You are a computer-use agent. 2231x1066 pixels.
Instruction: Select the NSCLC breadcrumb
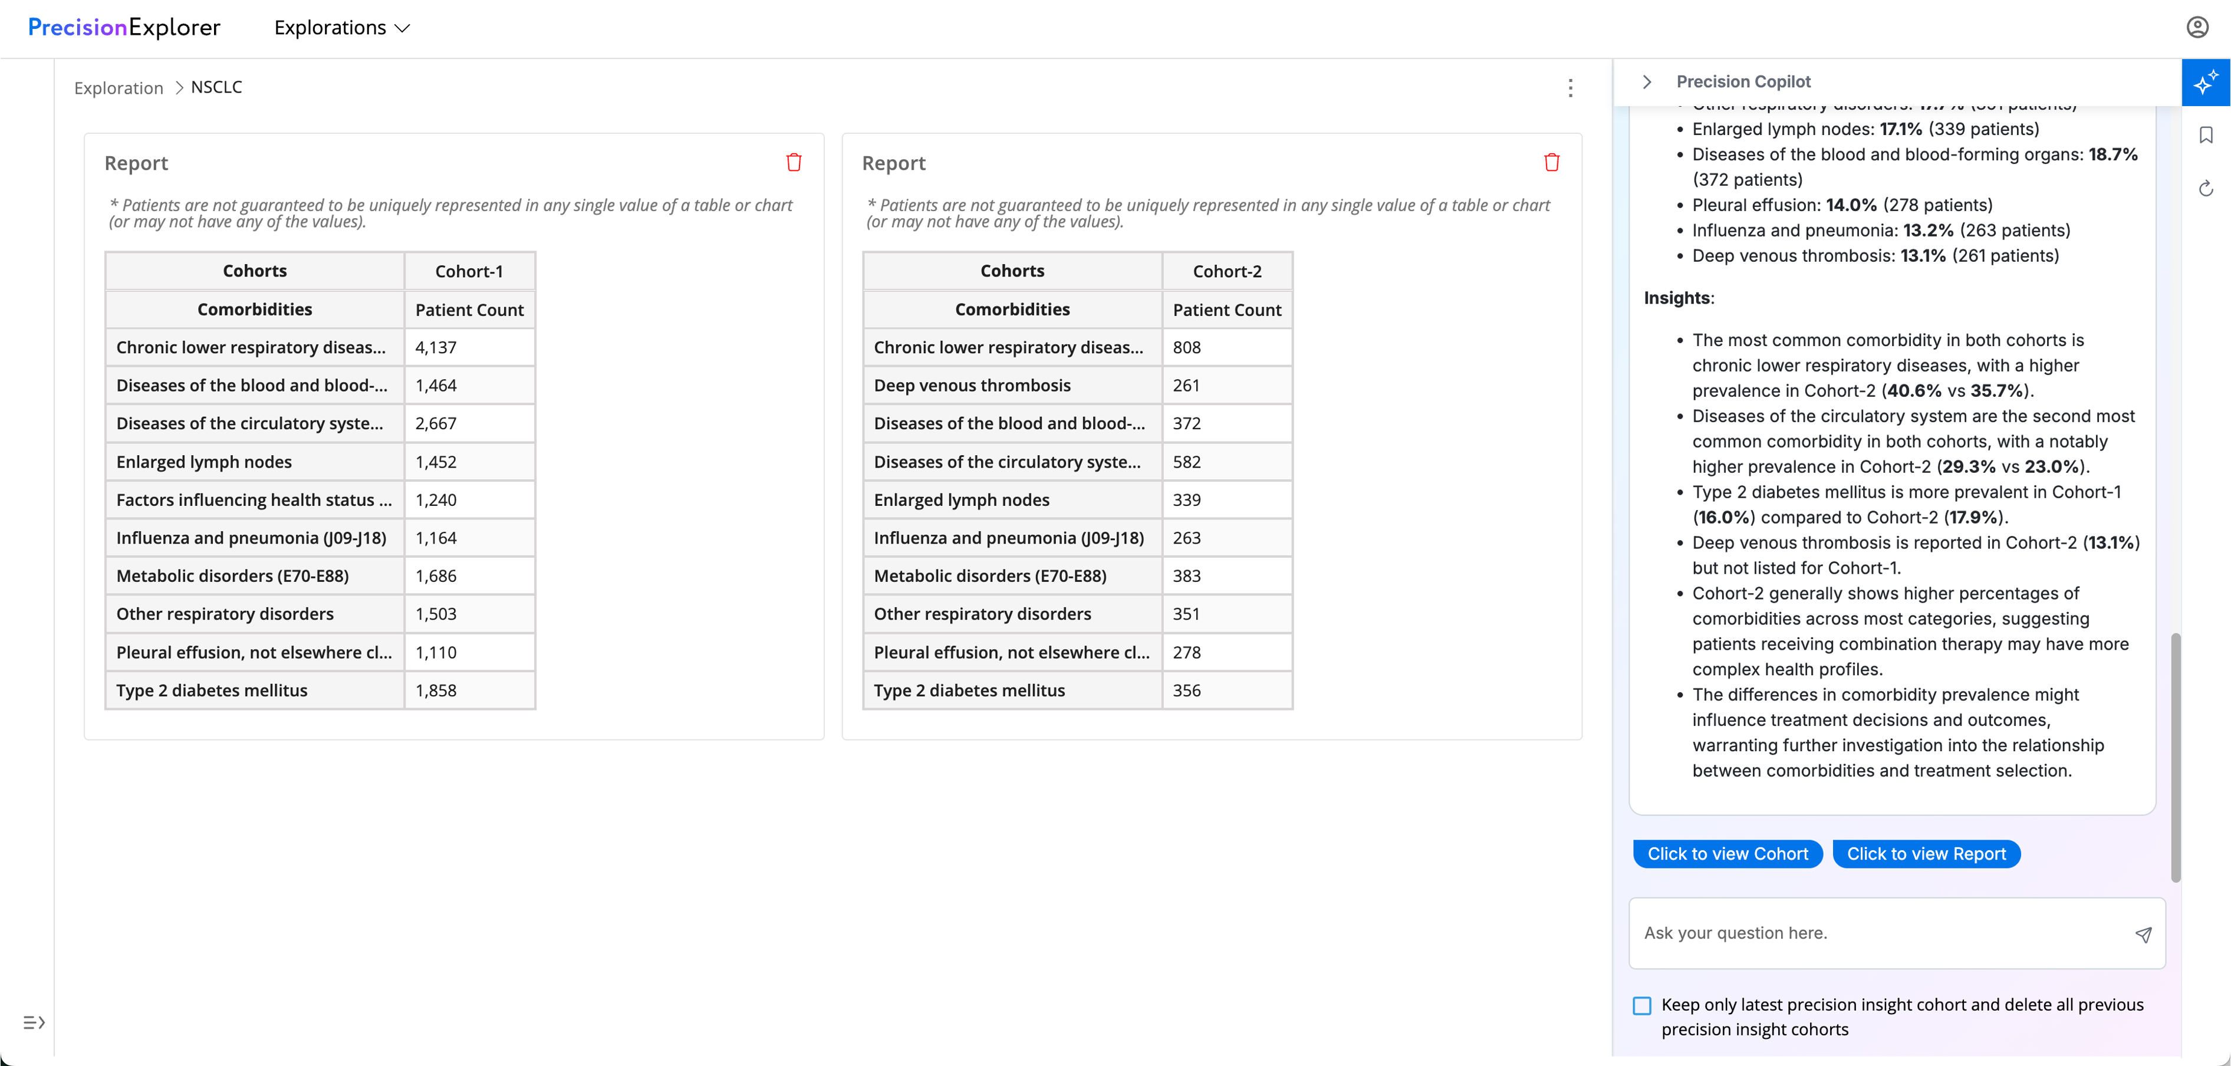(216, 87)
